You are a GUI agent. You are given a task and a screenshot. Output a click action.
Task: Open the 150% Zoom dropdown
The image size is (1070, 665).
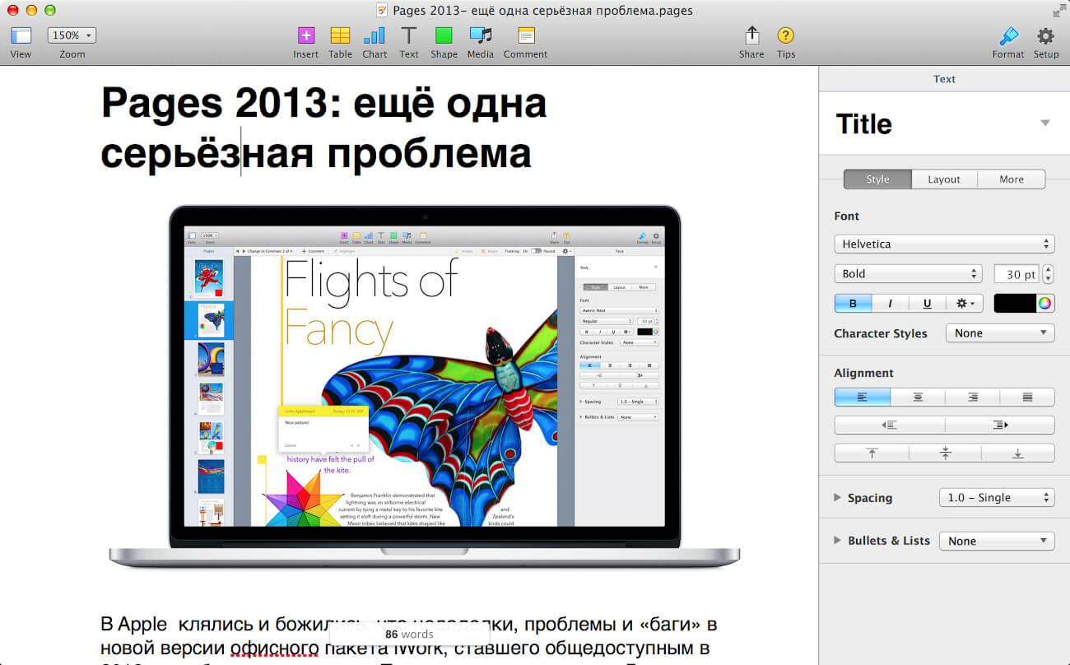click(72, 35)
